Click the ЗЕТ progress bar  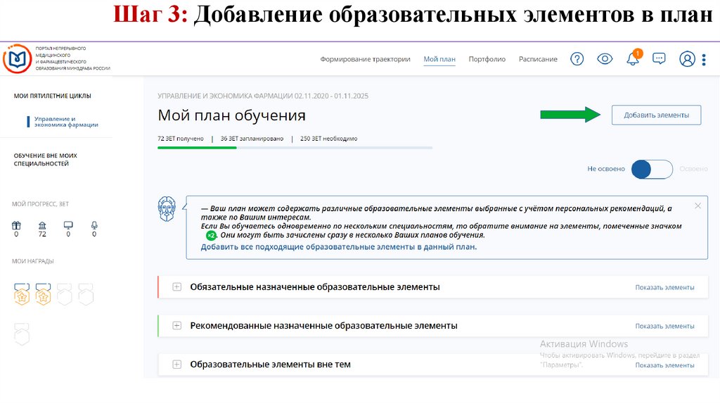pos(295,148)
